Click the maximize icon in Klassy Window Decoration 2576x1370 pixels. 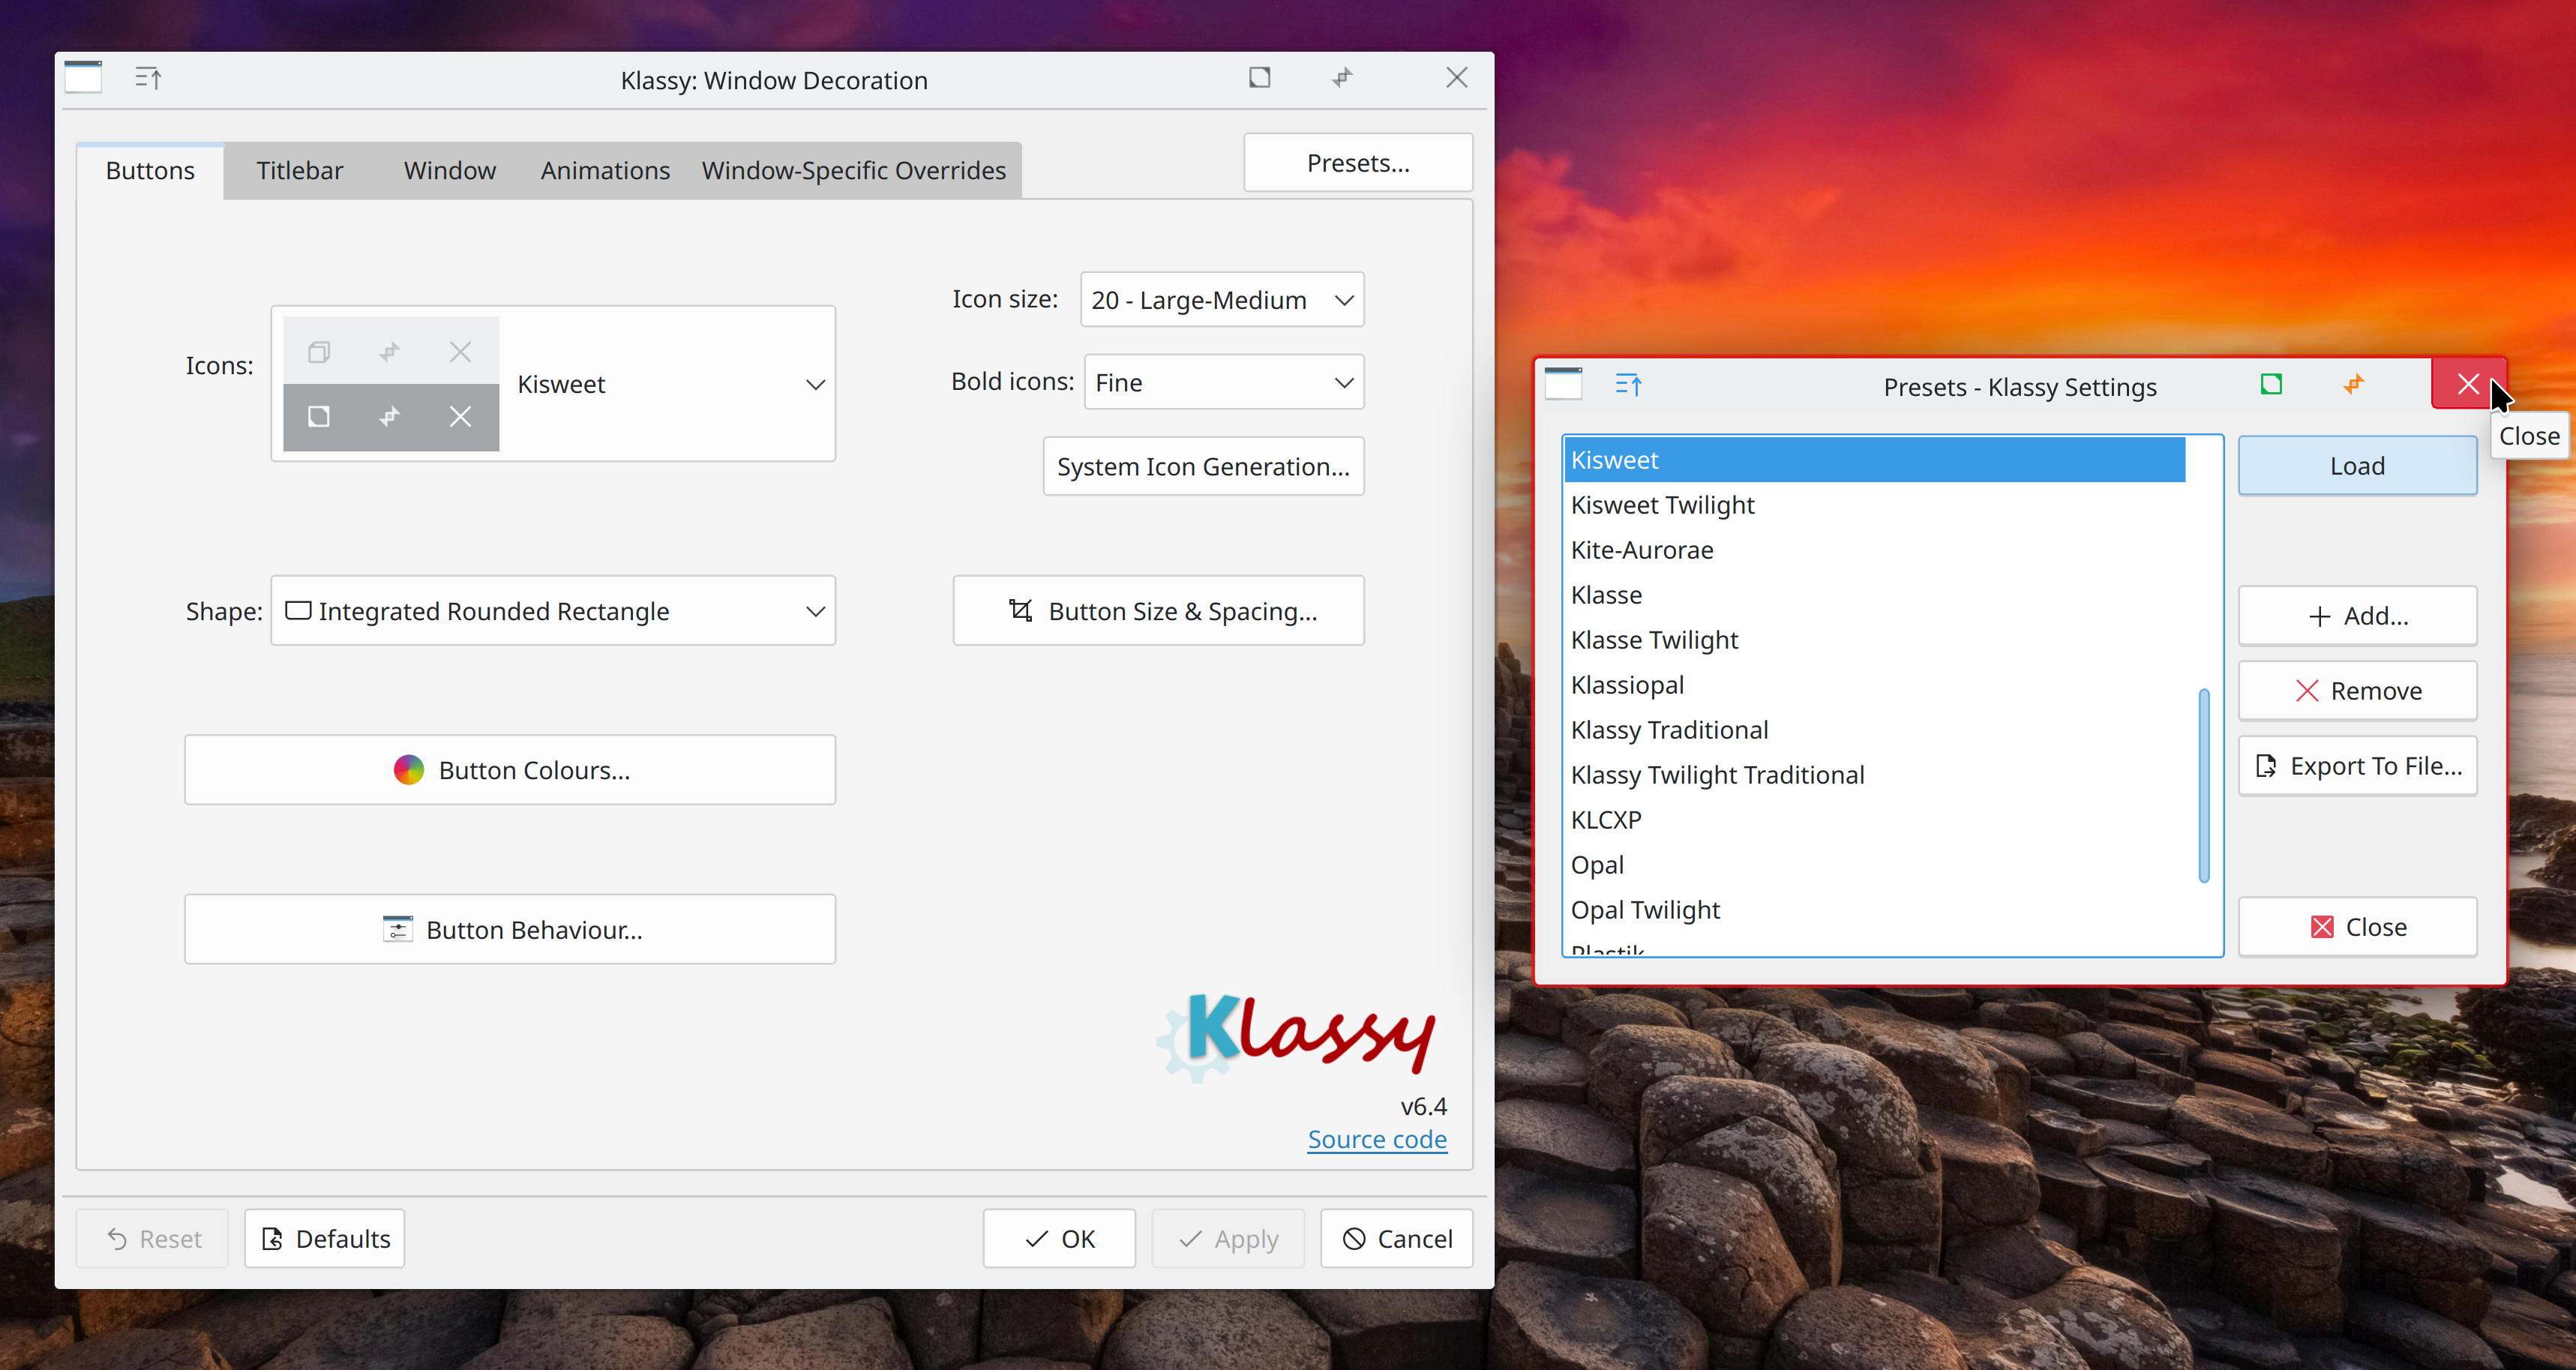[1260, 78]
